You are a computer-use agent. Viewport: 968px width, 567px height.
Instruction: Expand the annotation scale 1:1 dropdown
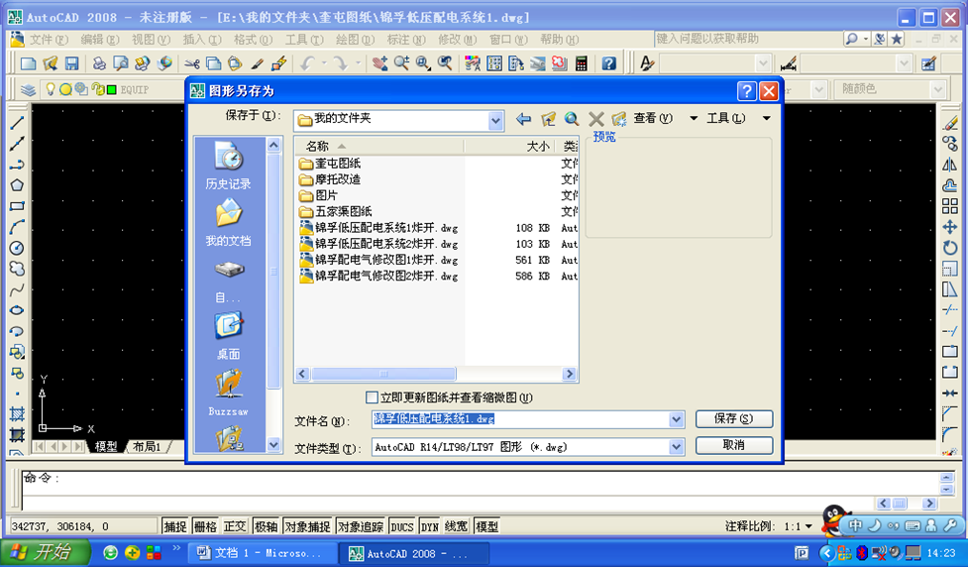point(808,526)
